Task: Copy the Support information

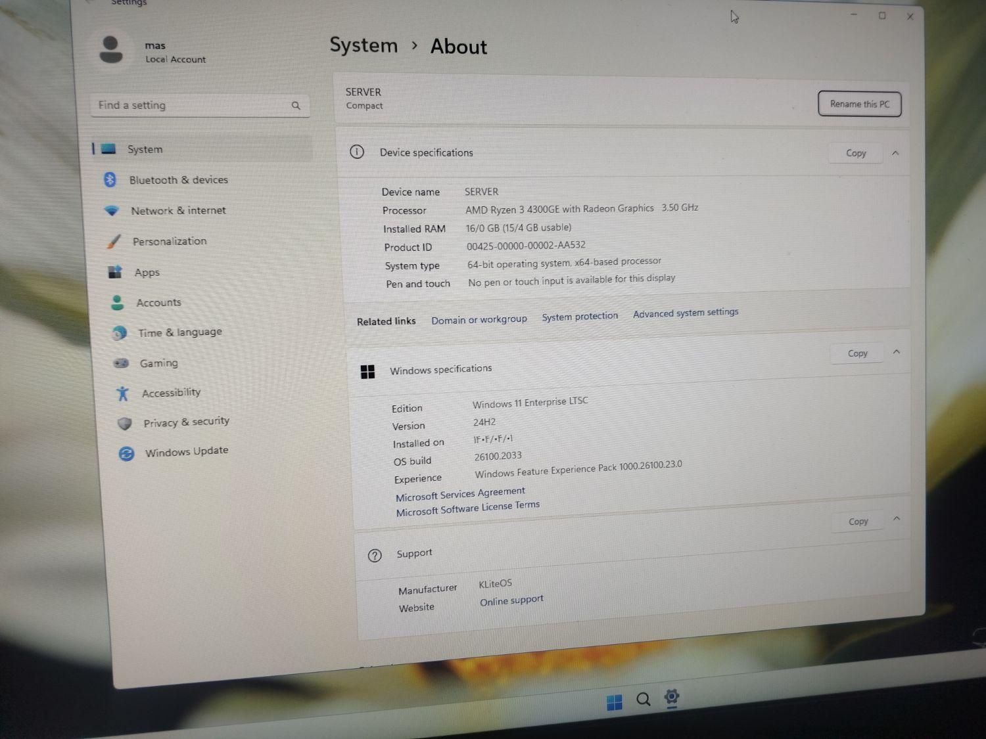Action: 858,522
